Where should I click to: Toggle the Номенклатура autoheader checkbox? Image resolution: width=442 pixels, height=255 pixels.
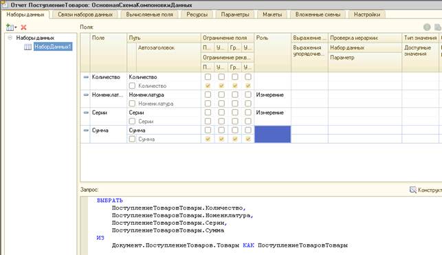(132, 103)
